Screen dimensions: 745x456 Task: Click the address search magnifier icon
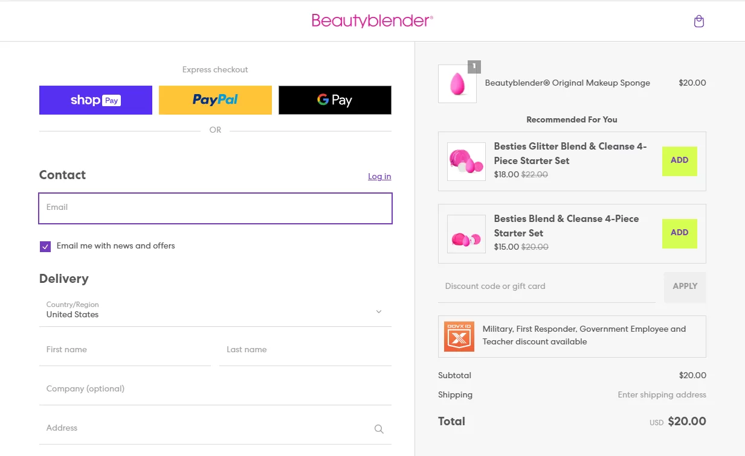click(x=379, y=429)
